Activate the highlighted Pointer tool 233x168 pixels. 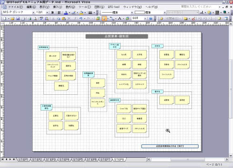pyautogui.click(x=104, y=19)
